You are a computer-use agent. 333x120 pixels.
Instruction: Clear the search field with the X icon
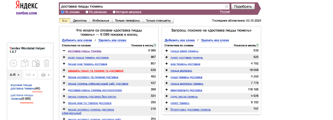click(227, 6)
